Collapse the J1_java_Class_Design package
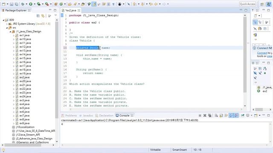 pos(10,31)
